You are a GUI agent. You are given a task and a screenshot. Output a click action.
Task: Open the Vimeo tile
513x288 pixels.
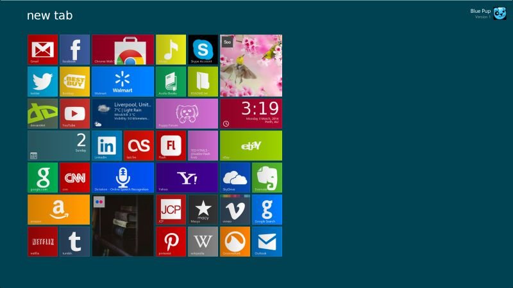pyautogui.click(x=235, y=210)
